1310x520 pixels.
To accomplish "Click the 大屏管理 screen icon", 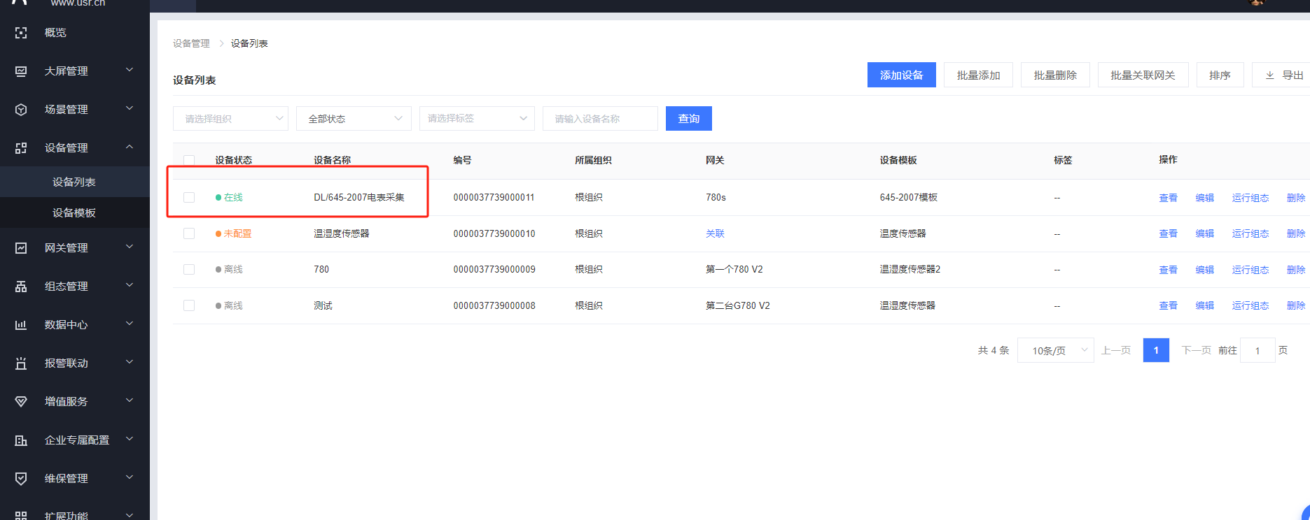I will point(21,71).
